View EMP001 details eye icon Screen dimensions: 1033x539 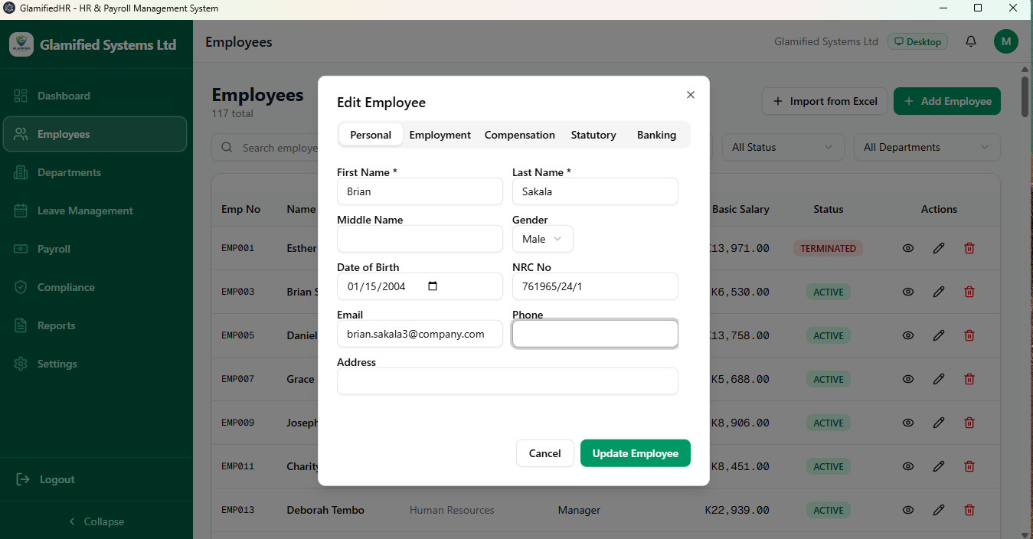(x=908, y=248)
